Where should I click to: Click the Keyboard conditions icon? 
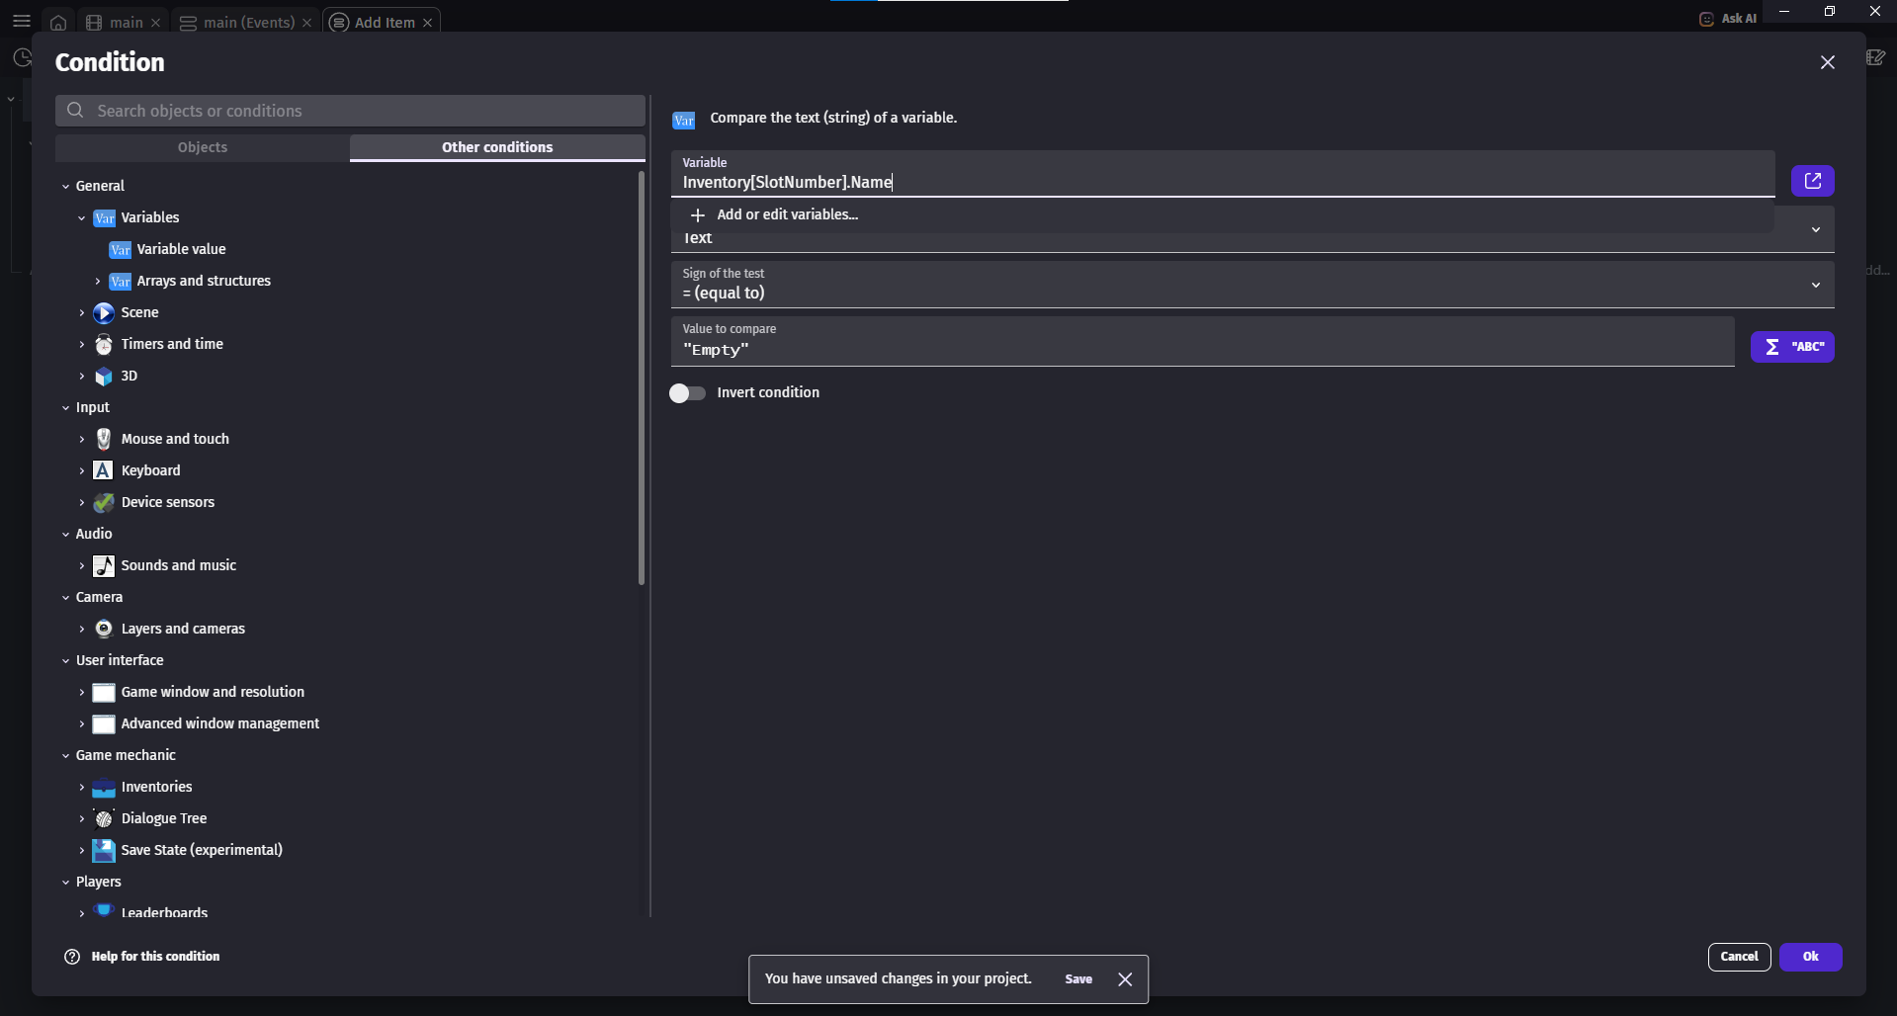(103, 470)
